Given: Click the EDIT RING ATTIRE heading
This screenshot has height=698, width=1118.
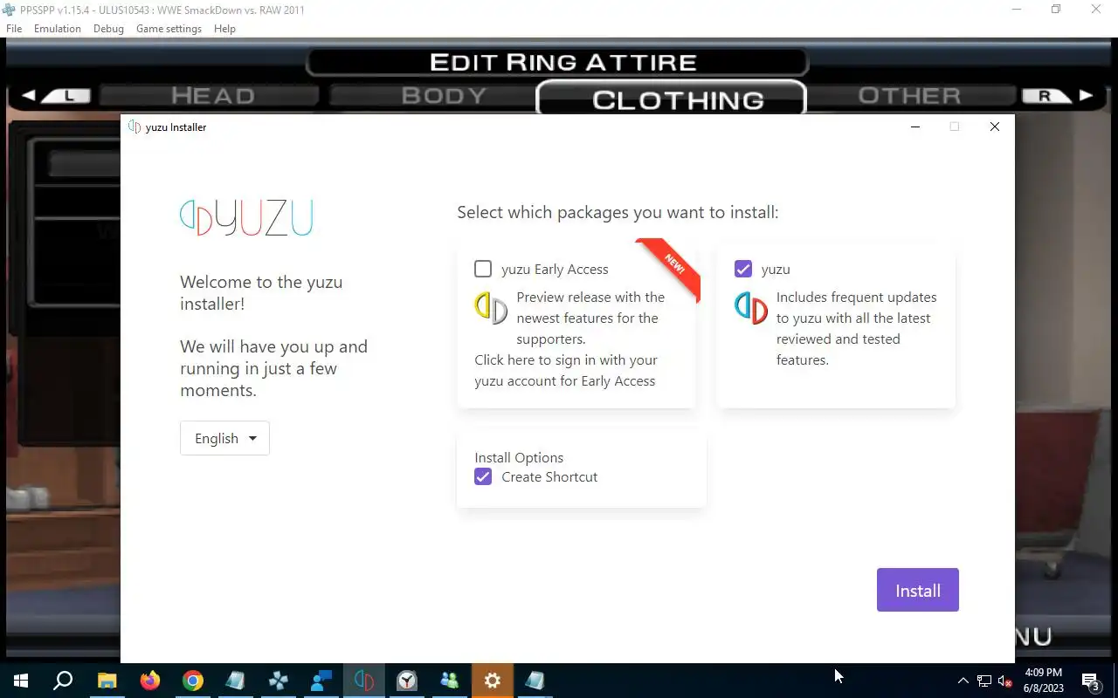Looking at the screenshot, I should point(563,62).
